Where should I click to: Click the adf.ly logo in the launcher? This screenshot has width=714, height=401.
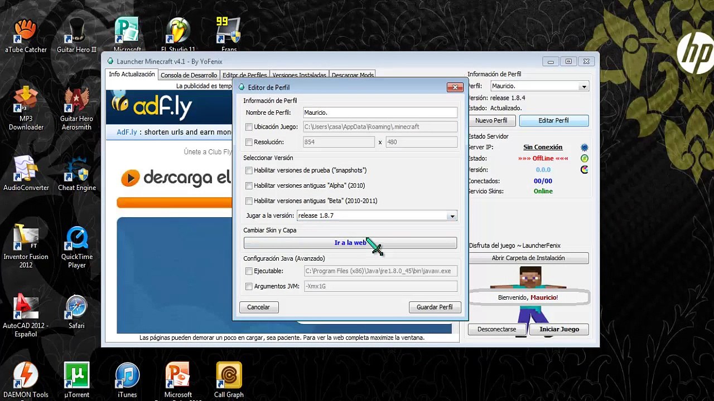pos(152,105)
